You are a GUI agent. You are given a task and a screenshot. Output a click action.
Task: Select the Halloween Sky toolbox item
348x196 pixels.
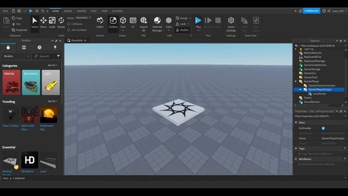[x=48, y=118]
